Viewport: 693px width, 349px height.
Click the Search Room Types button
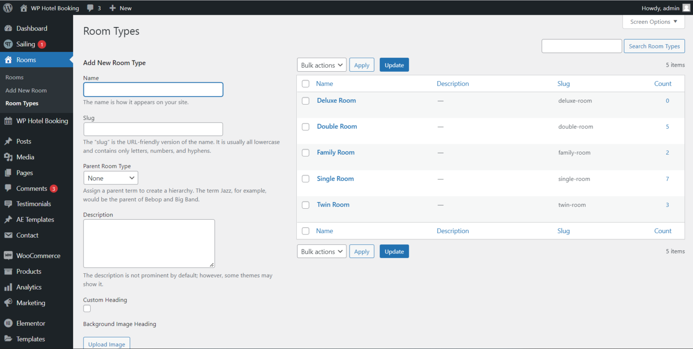click(x=654, y=46)
